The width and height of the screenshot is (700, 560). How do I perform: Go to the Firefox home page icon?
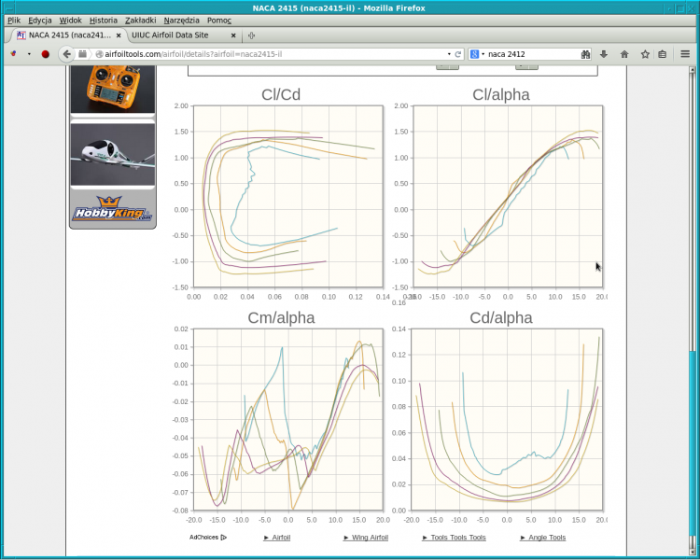click(x=624, y=54)
